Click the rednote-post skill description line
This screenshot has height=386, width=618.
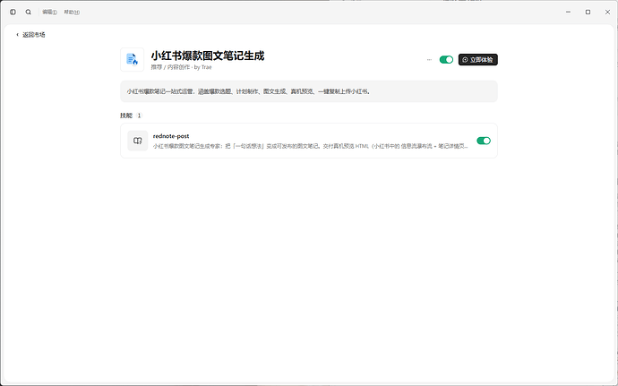point(311,146)
